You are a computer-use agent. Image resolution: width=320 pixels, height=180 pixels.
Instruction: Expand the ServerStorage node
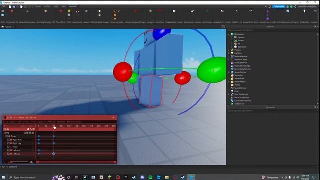[x=229, y=72]
